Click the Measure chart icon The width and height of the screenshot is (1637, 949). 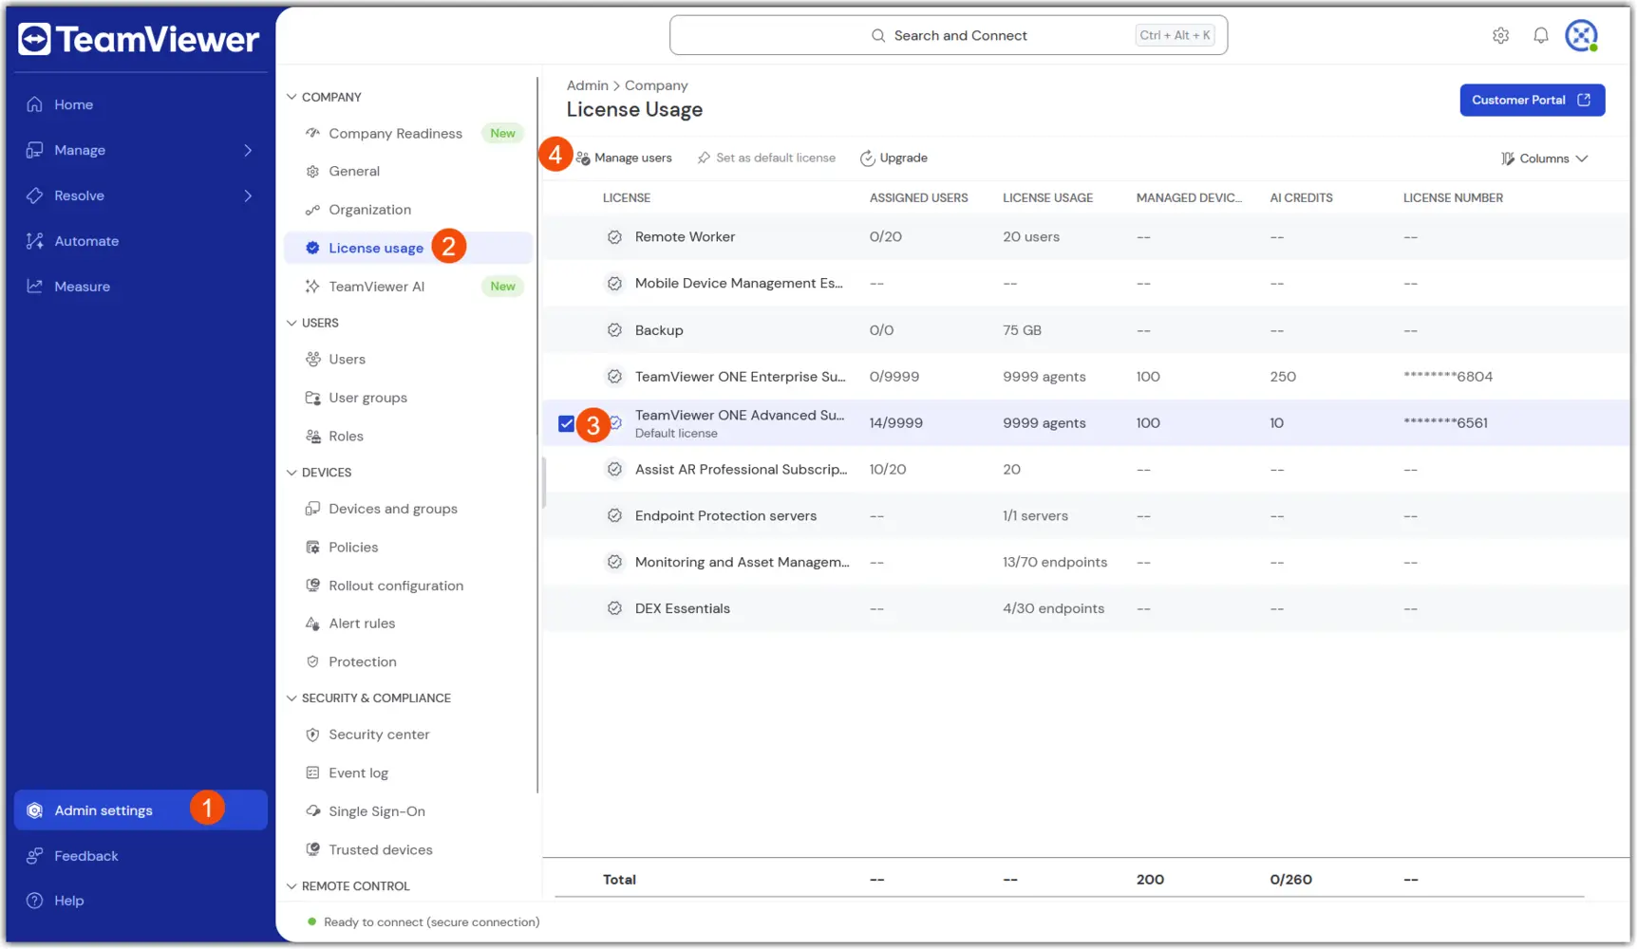point(35,287)
